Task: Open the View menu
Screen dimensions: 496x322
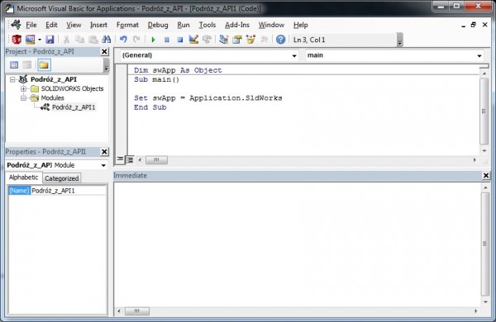Action: click(74, 25)
